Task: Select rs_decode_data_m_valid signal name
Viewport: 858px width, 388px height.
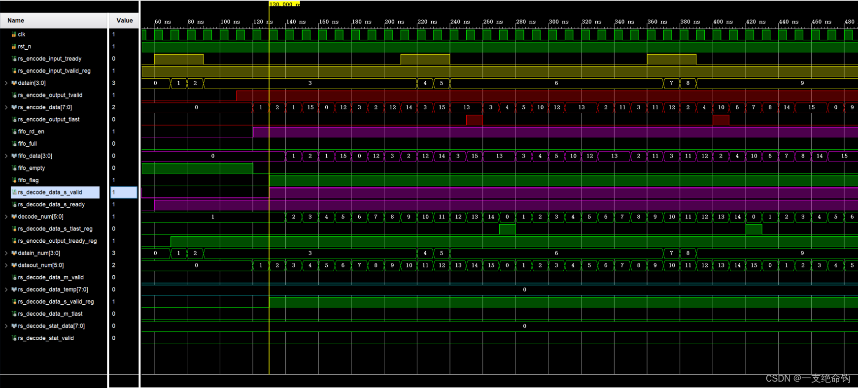Action: click(51, 277)
